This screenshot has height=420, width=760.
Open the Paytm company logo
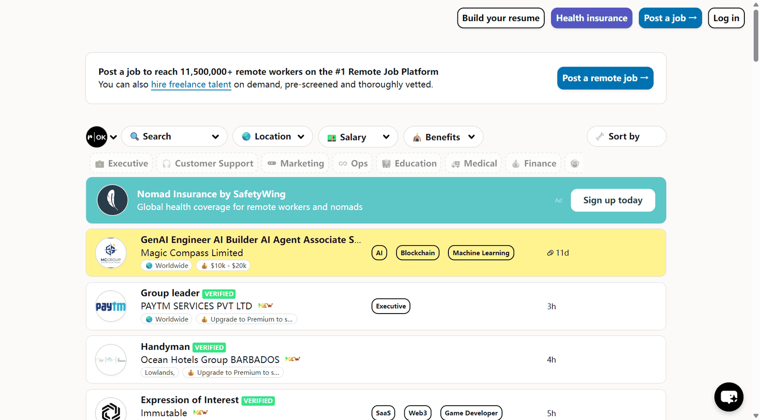click(111, 306)
